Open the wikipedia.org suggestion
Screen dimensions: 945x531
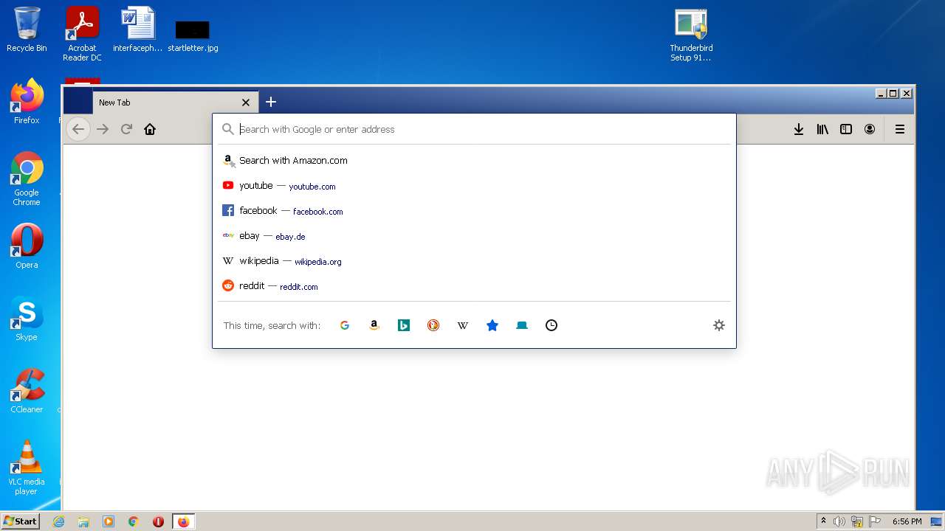click(474, 261)
